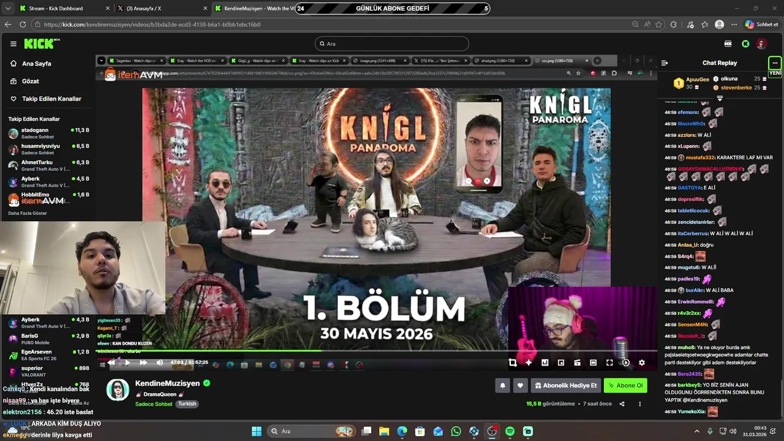Enter fullscreen video mode
This screenshot has width=784, height=441.
point(609,363)
